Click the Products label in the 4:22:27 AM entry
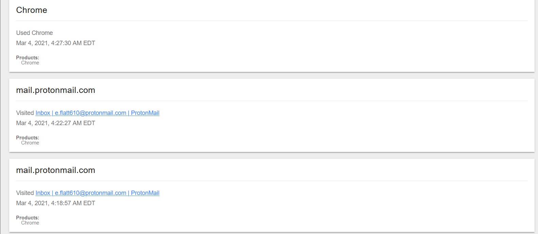Viewport: 538px width, 234px height. (28, 138)
